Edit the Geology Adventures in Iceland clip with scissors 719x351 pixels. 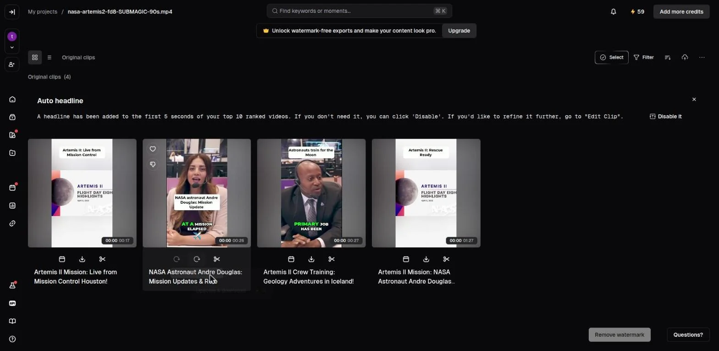click(332, 259)
